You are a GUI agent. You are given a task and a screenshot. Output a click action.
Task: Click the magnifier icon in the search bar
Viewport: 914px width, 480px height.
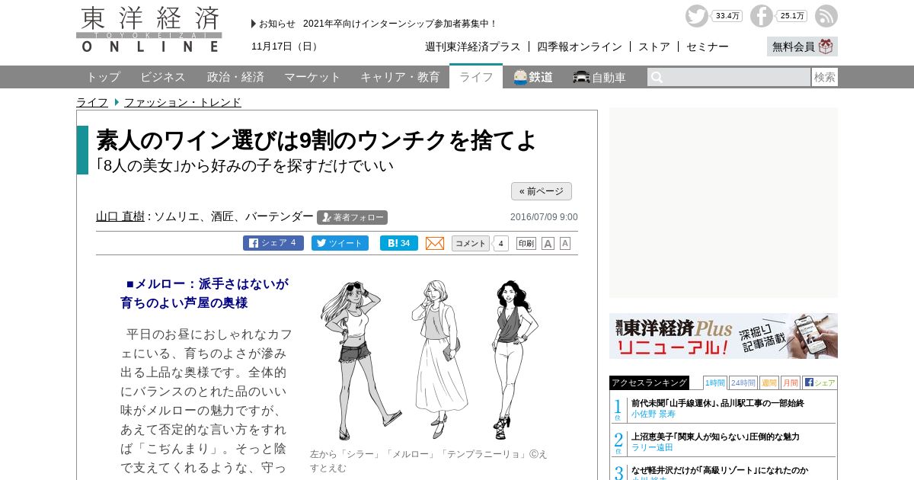657,77
